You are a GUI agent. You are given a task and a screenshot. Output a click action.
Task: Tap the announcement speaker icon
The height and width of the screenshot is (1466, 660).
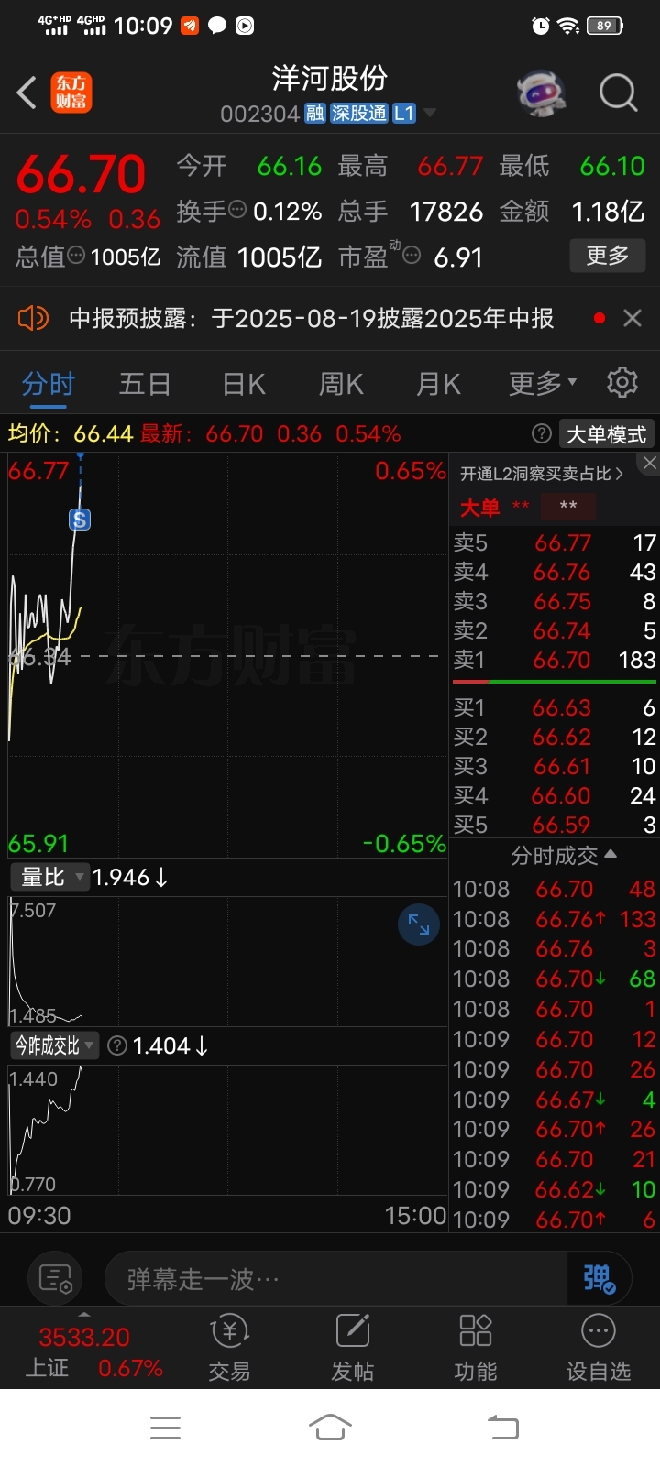(x=33, y=318)
